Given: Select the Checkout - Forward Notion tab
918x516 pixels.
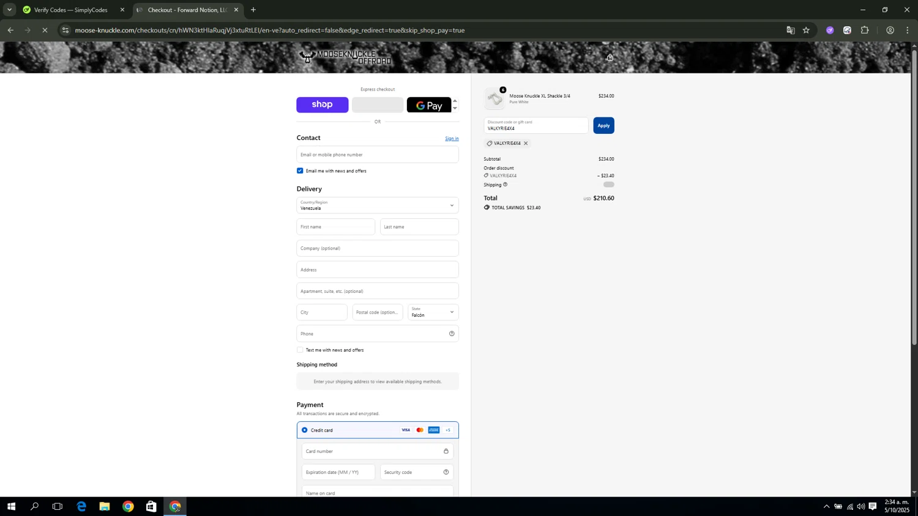Looking at the screenshot, I should point(187,10).
